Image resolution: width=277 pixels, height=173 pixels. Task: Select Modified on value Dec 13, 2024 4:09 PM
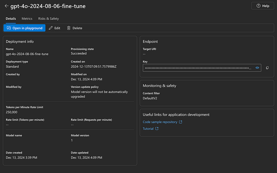(x=86, y=79)
